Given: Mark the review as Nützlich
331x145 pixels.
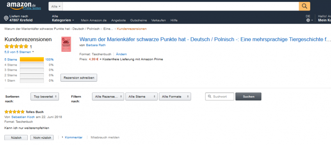Looking at the screenshot, I should (x=16, y=138).
